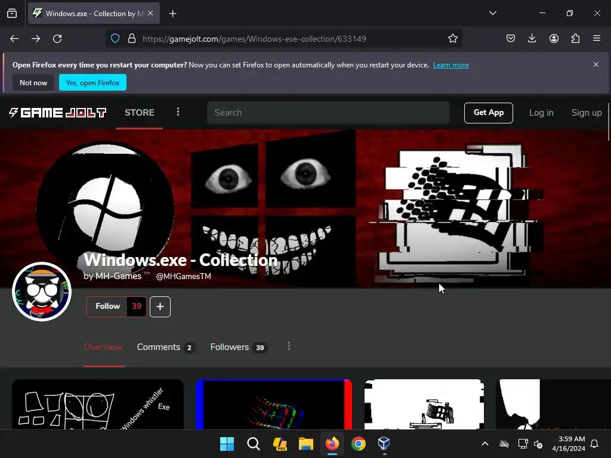Open the Firefox account icon

554,39
